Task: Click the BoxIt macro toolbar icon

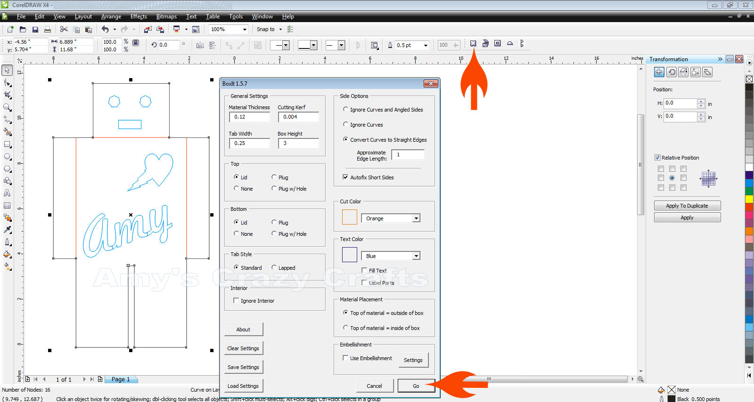Action: (x=473, y=43)
